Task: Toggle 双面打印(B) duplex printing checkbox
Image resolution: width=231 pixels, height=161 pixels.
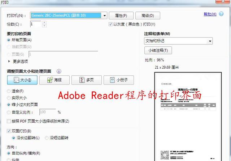Action: tap(9, 131)
